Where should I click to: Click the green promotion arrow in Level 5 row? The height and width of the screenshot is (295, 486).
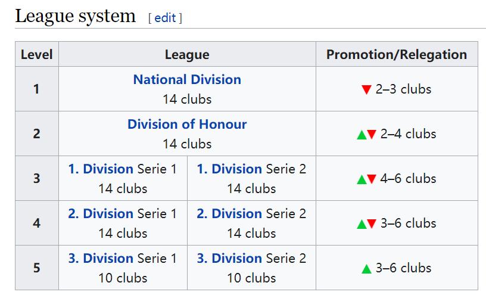tap(366, 269)
